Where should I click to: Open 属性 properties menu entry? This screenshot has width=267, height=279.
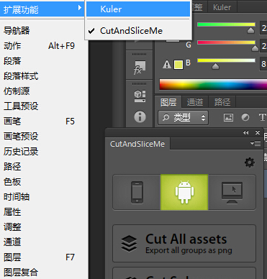[x=43, y=212]
